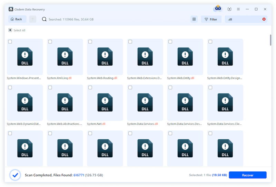Click the System.Xml.Linq.dll file name

pyautogui.click(x=59, y=78)
